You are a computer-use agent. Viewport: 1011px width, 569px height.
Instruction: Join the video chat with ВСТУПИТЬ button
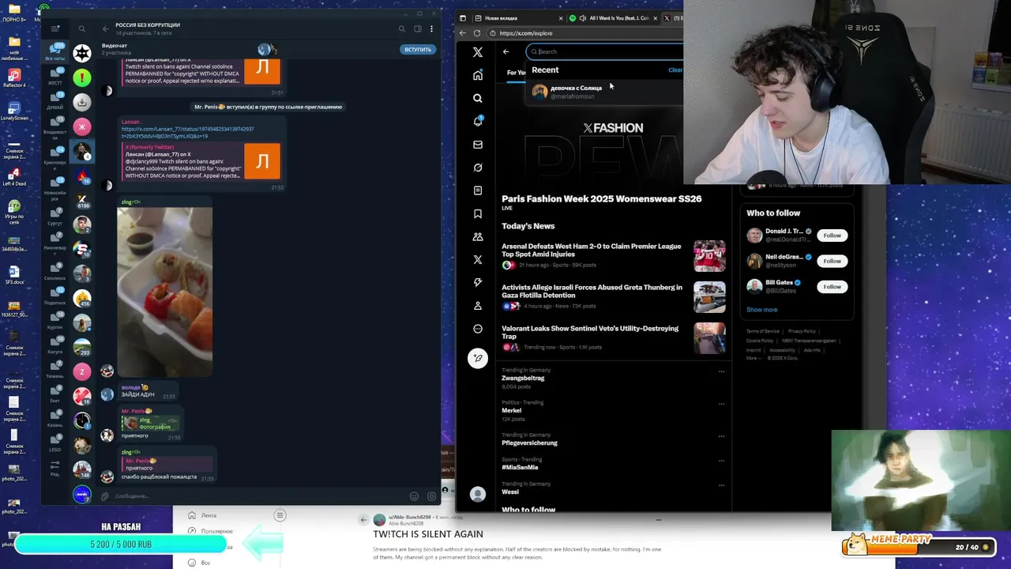tap(418, 49)
